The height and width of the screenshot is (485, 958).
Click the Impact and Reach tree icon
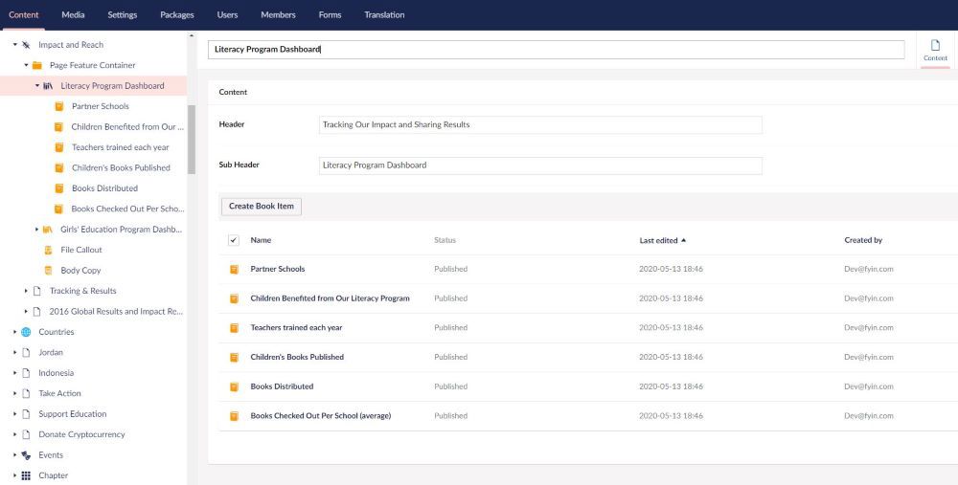point(26,45)
